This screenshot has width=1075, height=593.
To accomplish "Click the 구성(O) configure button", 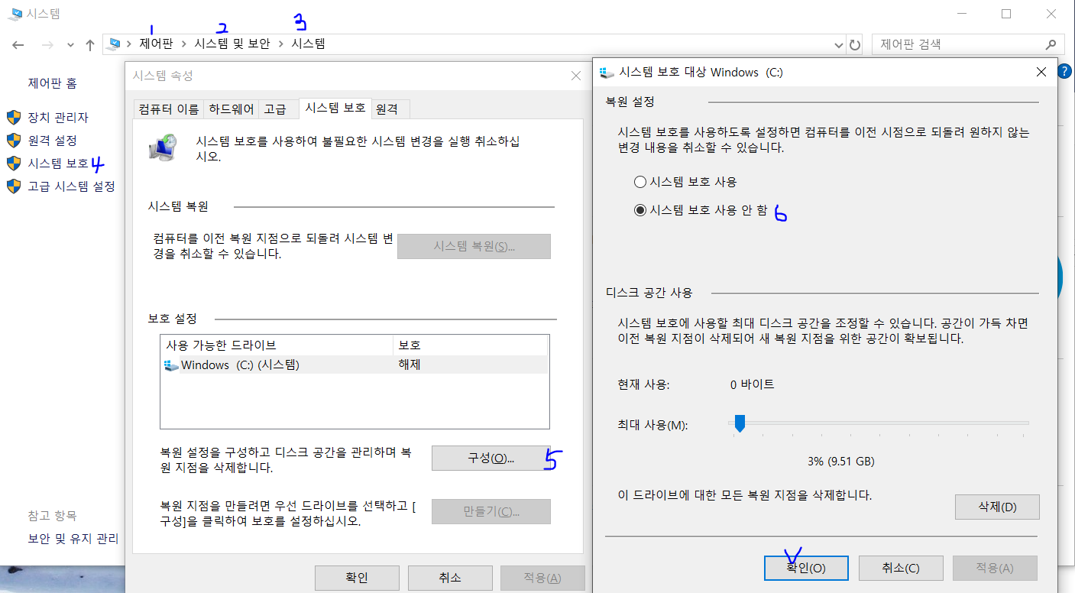I will (x=491, y=459).
